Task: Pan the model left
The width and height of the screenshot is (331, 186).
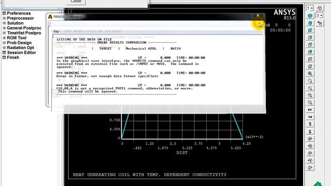Action: tap(310, 110)
